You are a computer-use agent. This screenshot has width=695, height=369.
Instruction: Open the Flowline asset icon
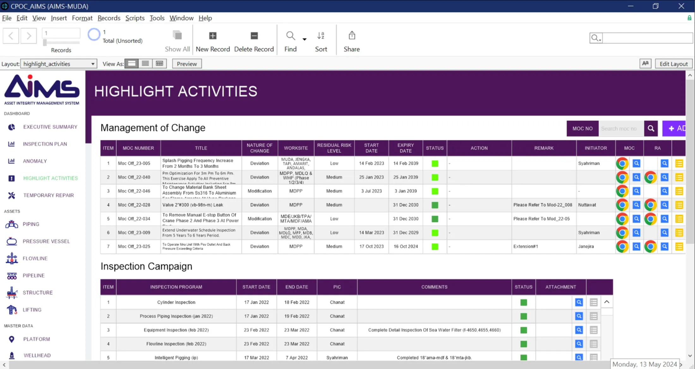tap(12, 258)
